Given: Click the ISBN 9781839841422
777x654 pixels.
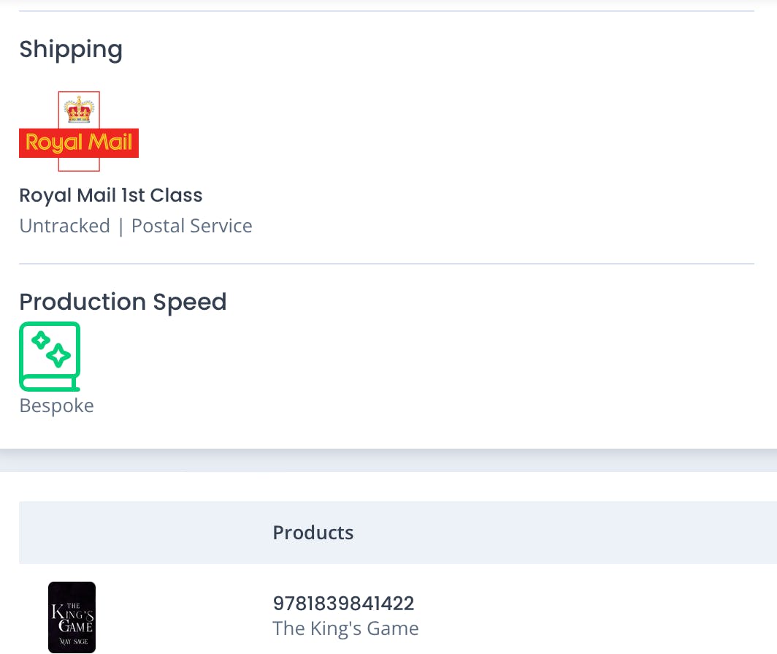Looking at the screenshot, I should pyautogui.click(x=343, y=604).
